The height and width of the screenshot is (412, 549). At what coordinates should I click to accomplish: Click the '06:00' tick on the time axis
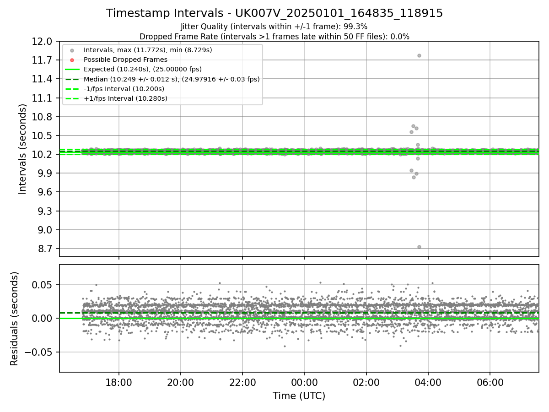pos(490,382)
